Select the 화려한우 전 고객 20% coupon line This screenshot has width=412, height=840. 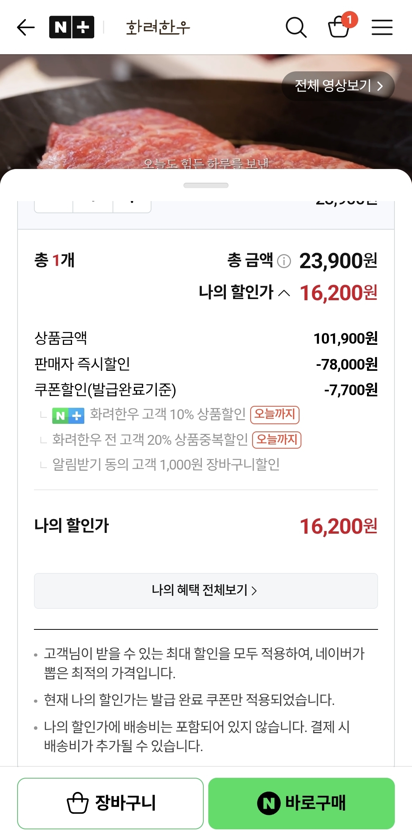pyautogui.click(x=150, y=439)
